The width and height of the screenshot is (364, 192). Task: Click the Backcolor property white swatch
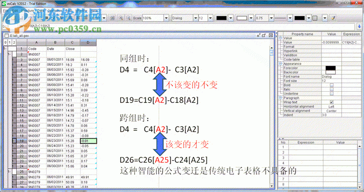pyautogui.click(x=331, y=72)
